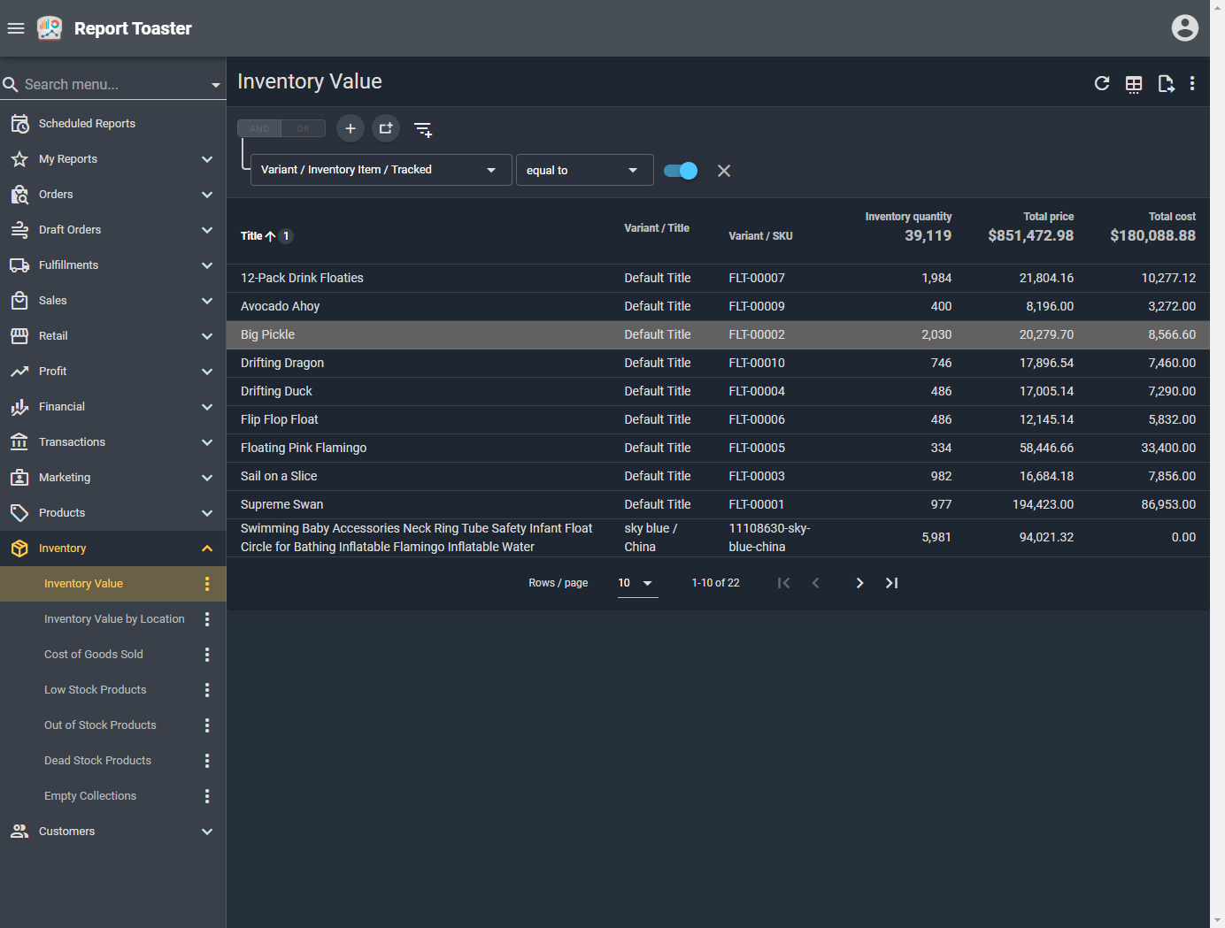This screenshot has height=928, width=1225.
Task: Click the export report icon
Action: (x=1166, y=84)
